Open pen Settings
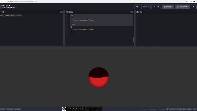This screenshot has height=111, width=197. tap(168, 7)
